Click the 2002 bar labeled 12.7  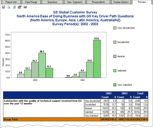click(x=28, y=74)
